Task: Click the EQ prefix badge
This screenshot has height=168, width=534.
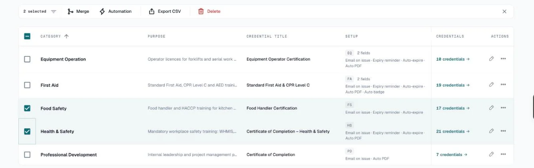Action: click(x=349, y=53)
